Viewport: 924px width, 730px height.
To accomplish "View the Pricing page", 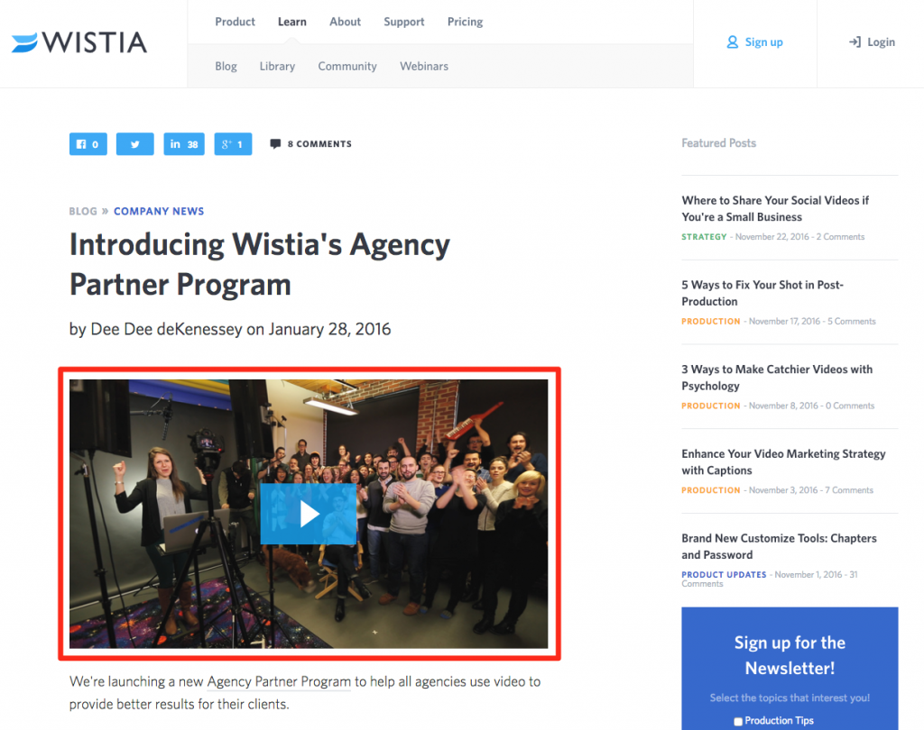I will pyautogui.click(x=465, y=22).
